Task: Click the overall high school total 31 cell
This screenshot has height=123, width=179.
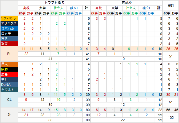Action: (26, 115)
